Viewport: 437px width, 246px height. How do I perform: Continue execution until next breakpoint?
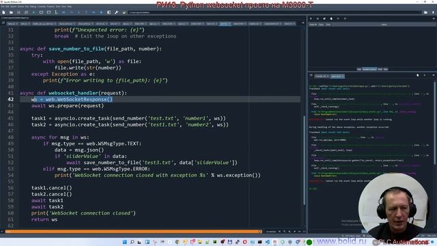click(x=94, y=12)
